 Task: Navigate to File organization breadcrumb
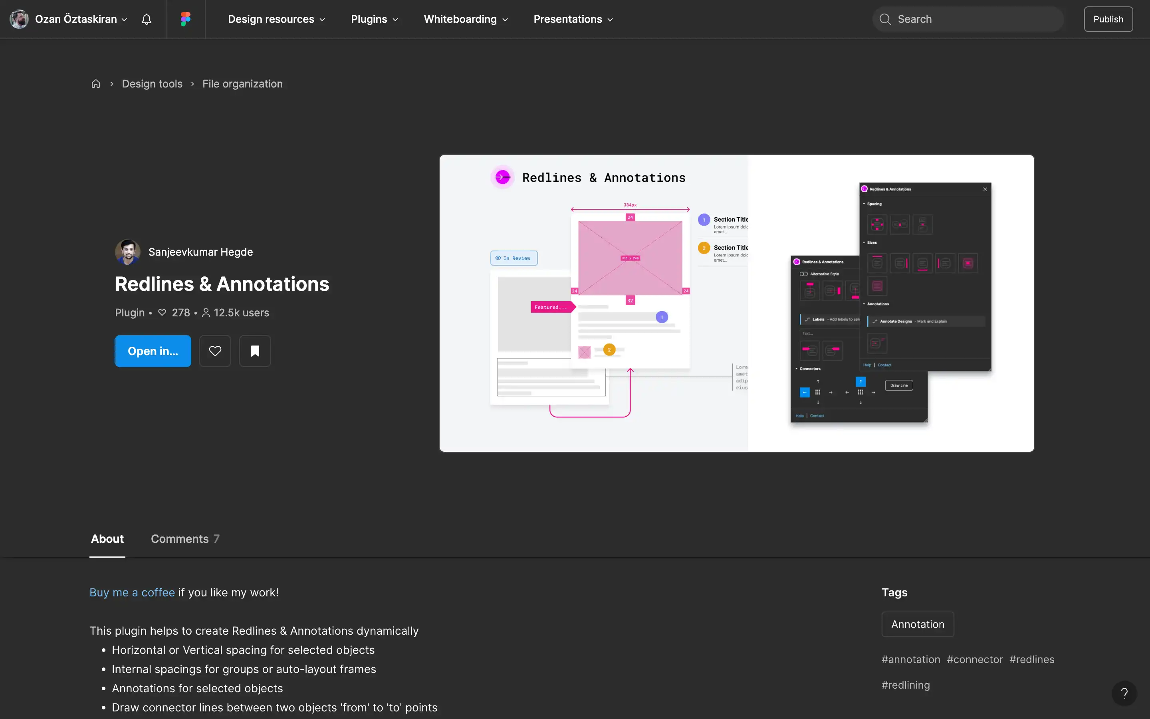point(242,84)
